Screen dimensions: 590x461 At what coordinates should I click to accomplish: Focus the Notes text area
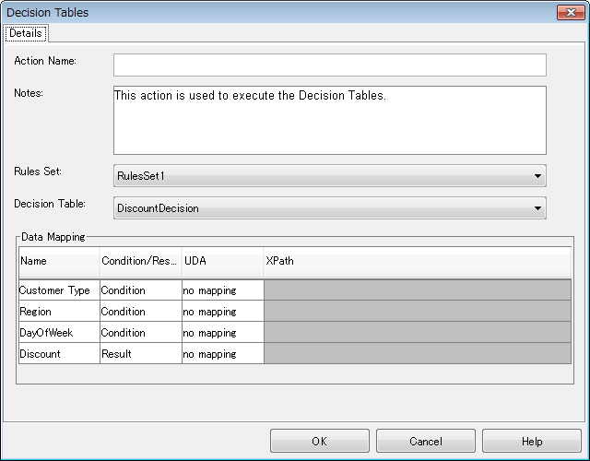click(x=330, y=120)
